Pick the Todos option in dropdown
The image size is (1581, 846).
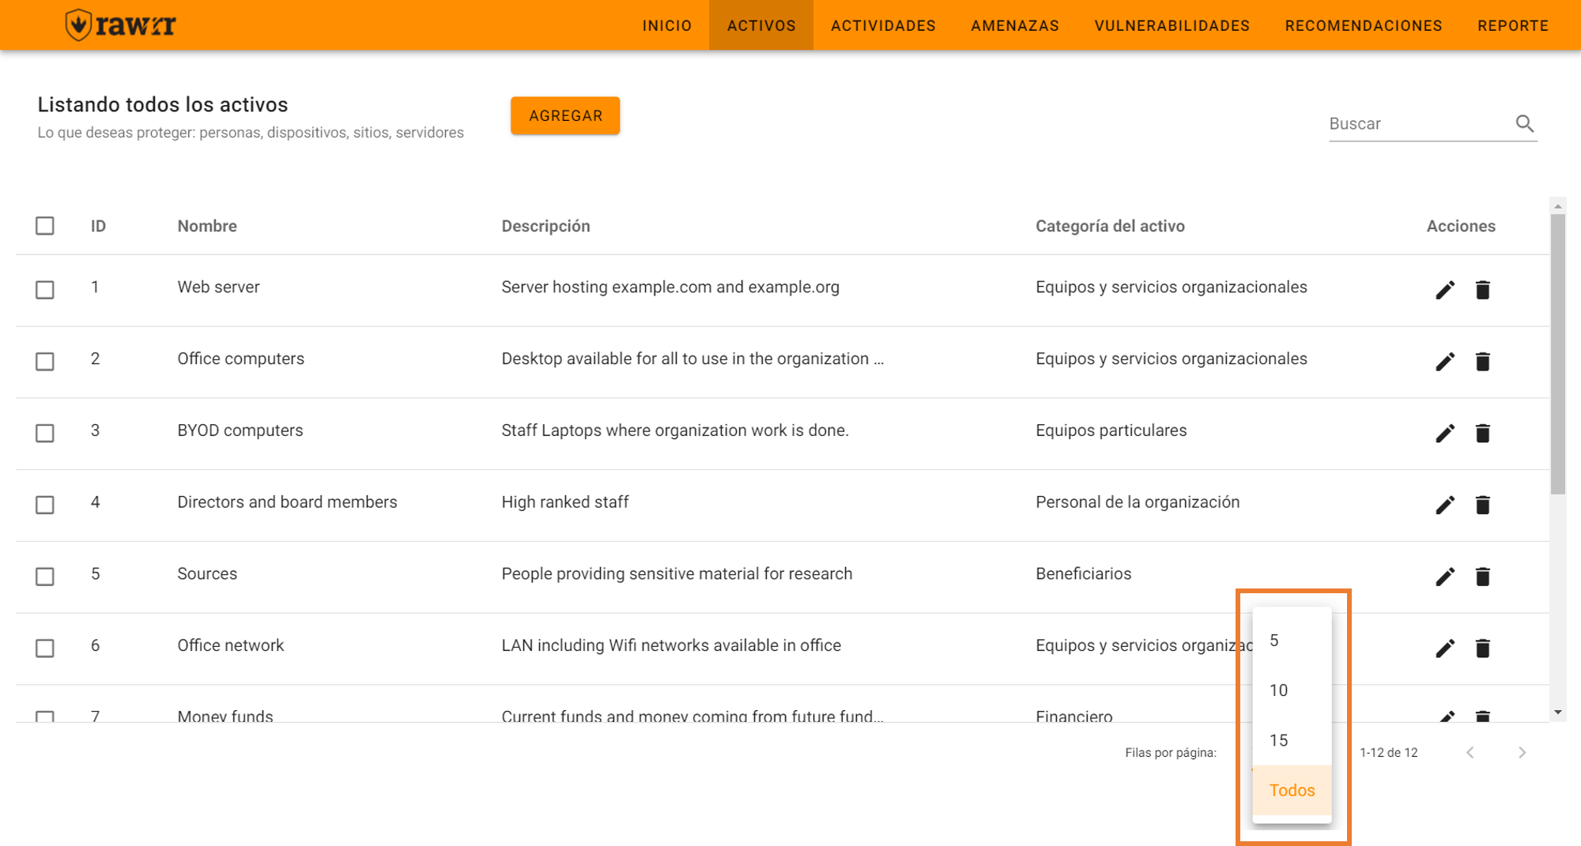tap(1292, 790)
